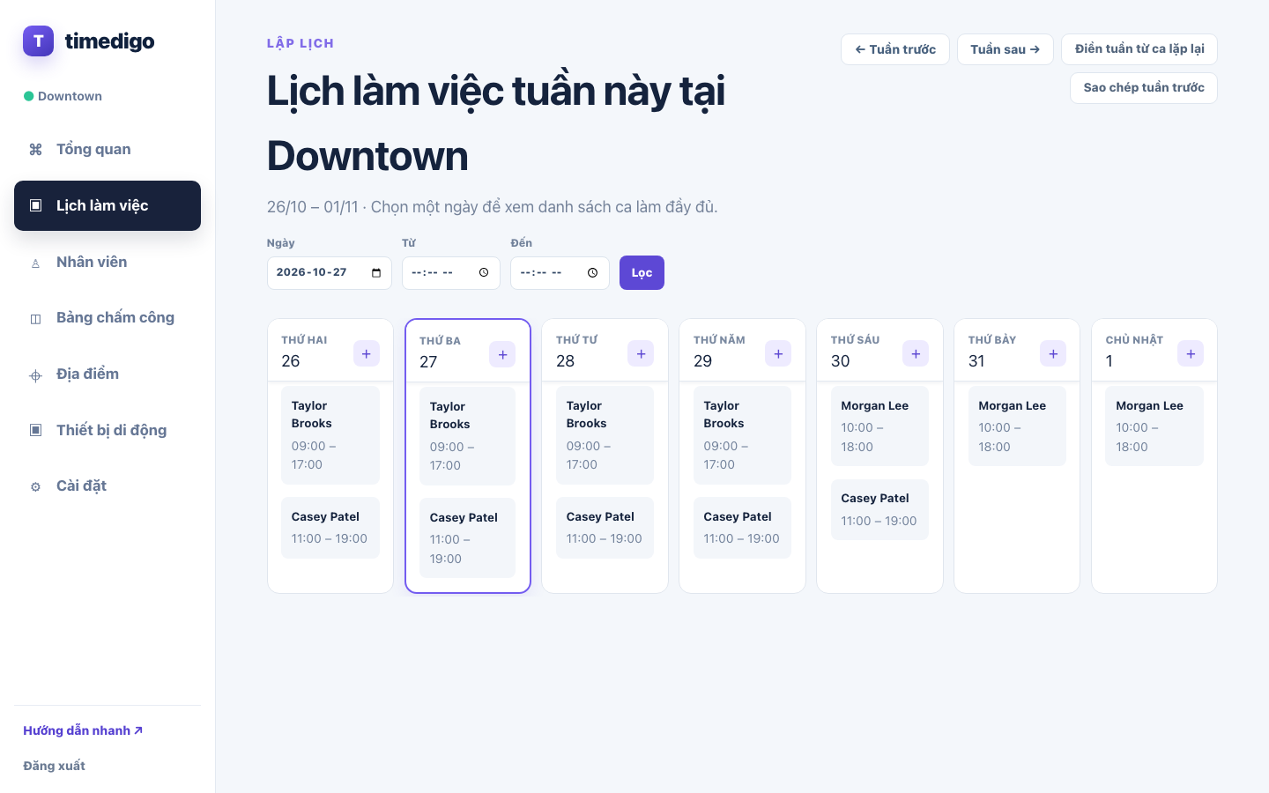Screen dimensions: 1269x793
Task: Open the clock picker in Từ field
Action: (x=484, y=272)
